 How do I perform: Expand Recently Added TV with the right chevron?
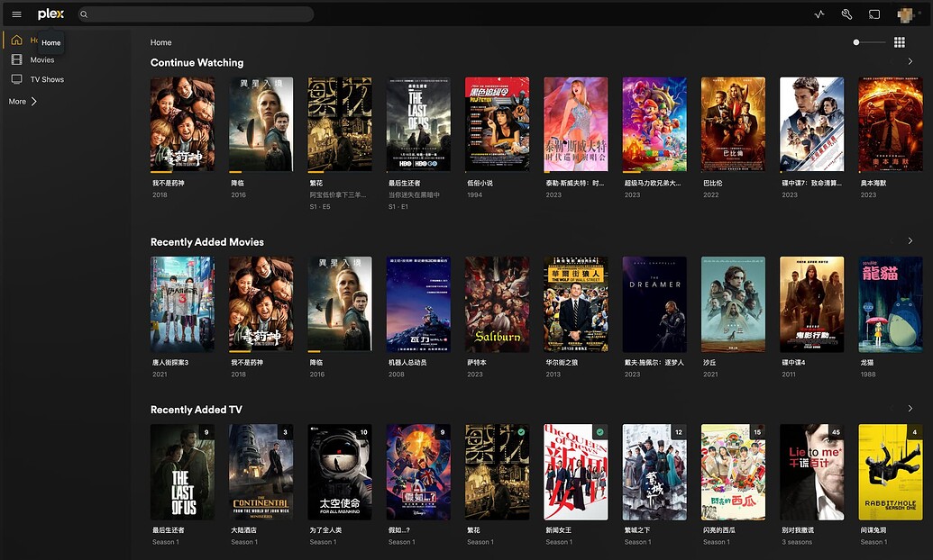tap(910, 409)
